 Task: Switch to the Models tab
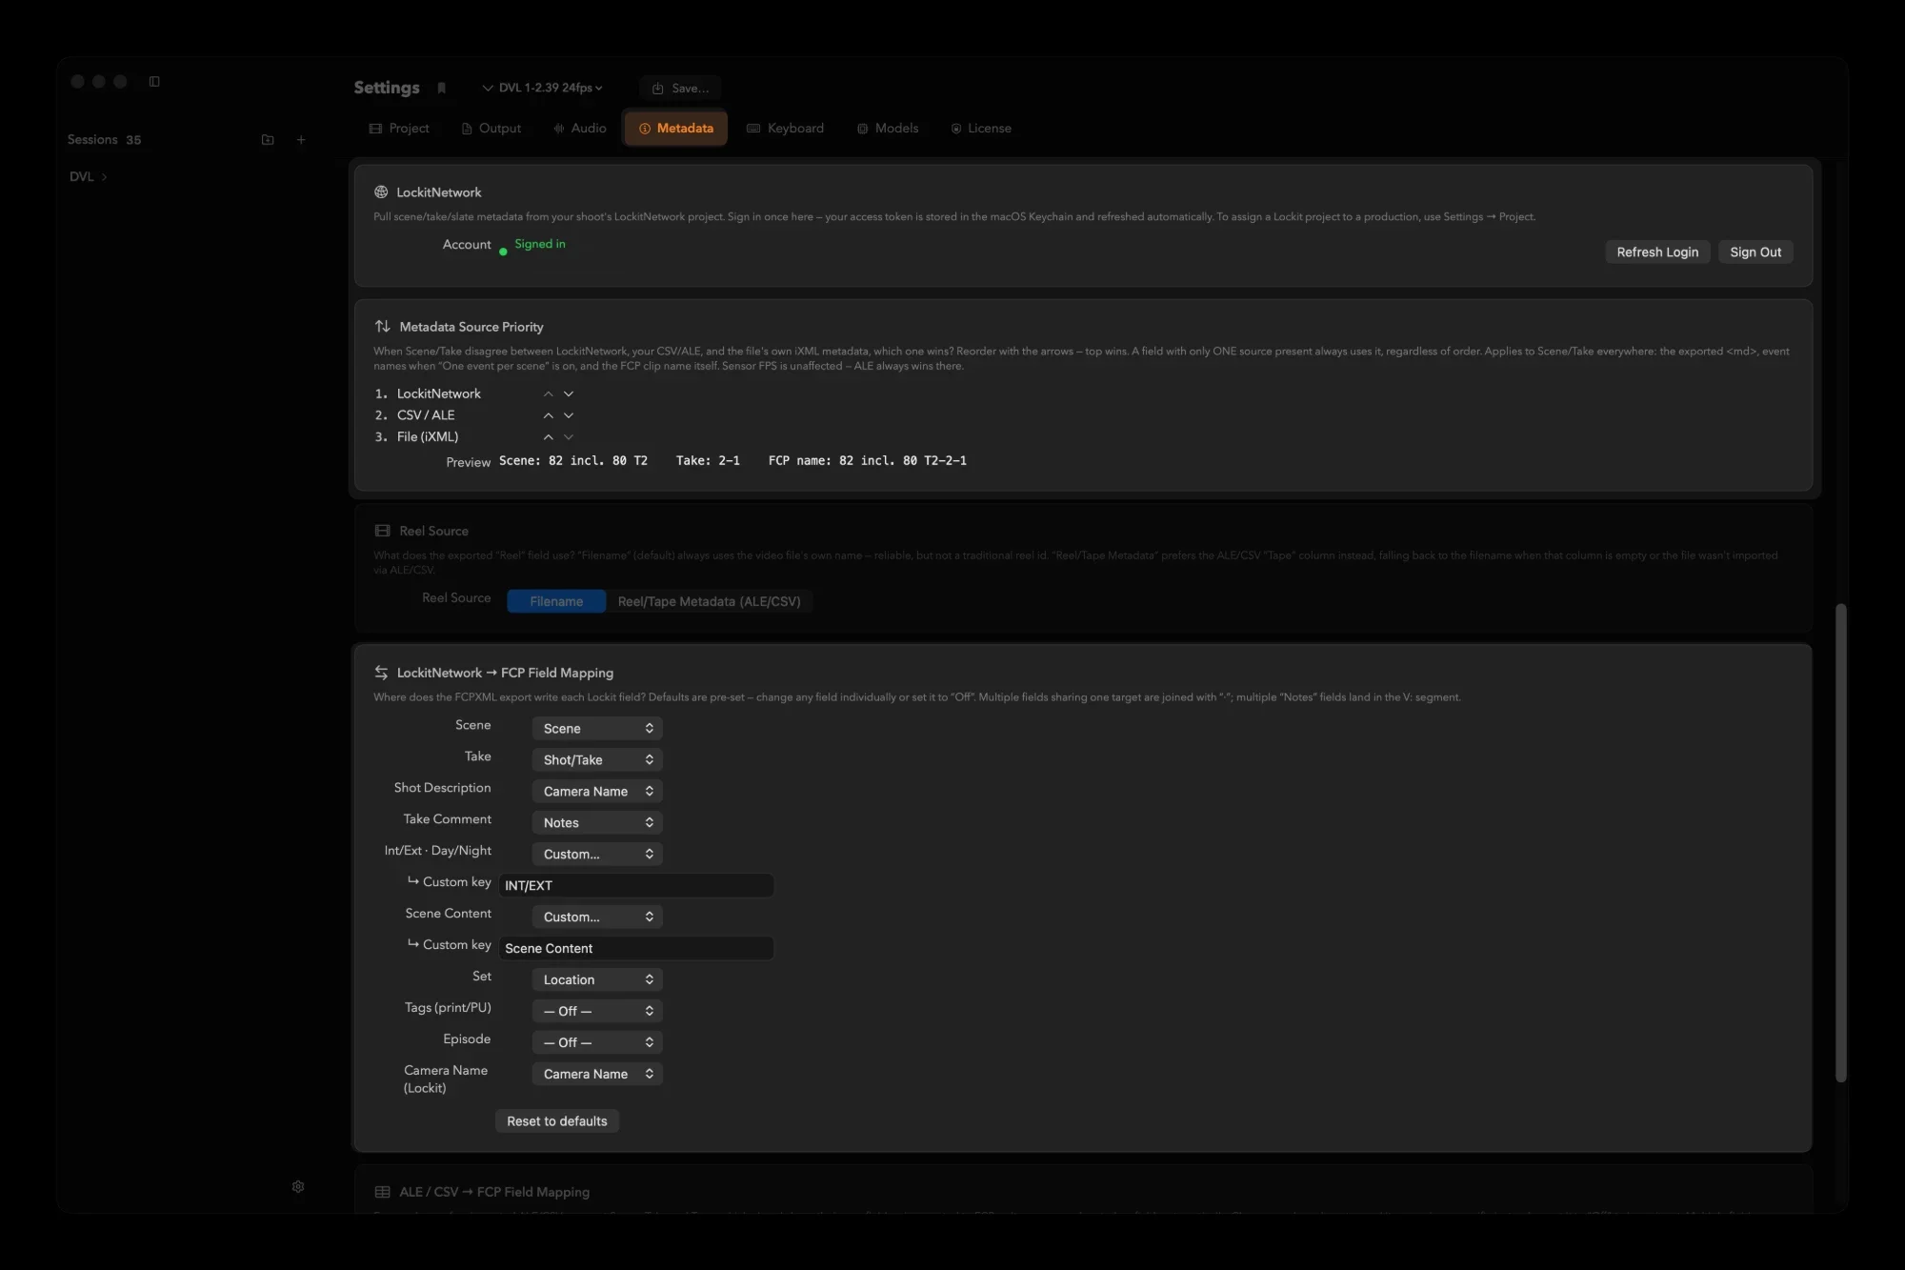[888, 129]
